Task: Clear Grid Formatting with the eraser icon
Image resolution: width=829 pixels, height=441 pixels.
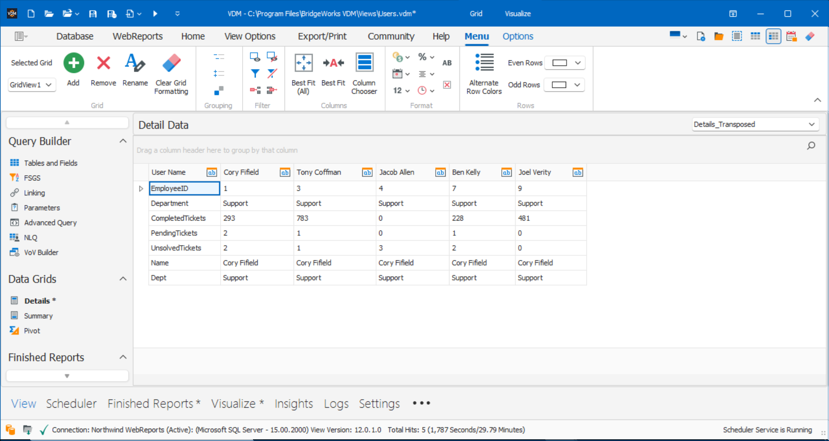Action: [171, 63]
